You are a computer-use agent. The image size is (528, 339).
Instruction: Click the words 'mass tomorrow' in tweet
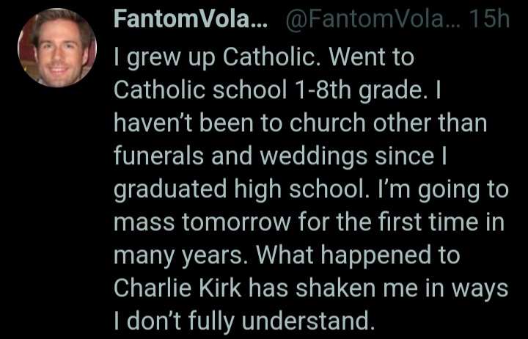coord(202,222)
